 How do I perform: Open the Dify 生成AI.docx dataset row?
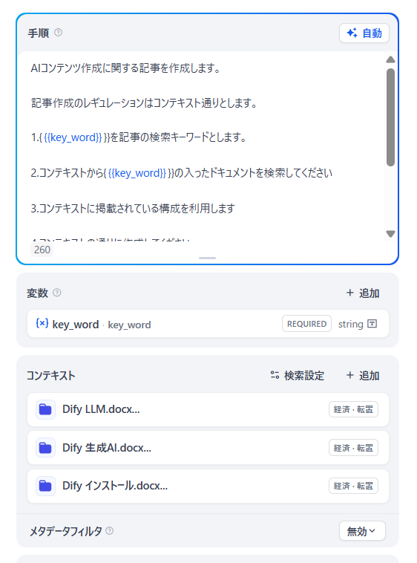click(208, 448)
